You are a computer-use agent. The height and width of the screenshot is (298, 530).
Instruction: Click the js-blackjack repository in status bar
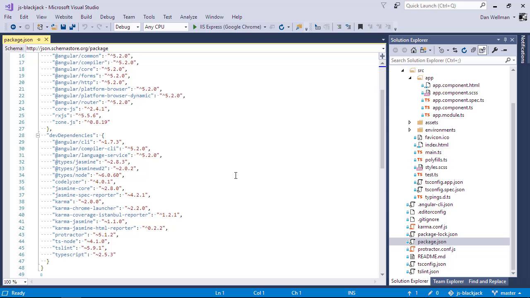(x=465, y=293)
